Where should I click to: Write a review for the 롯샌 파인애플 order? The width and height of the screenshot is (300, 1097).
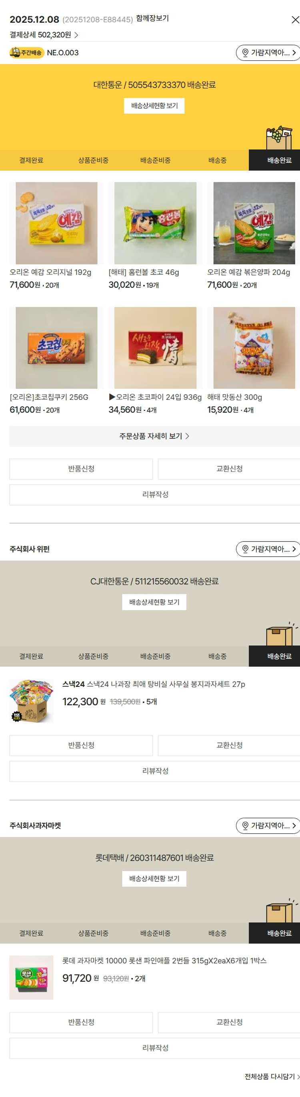(x=155, y=1048)
